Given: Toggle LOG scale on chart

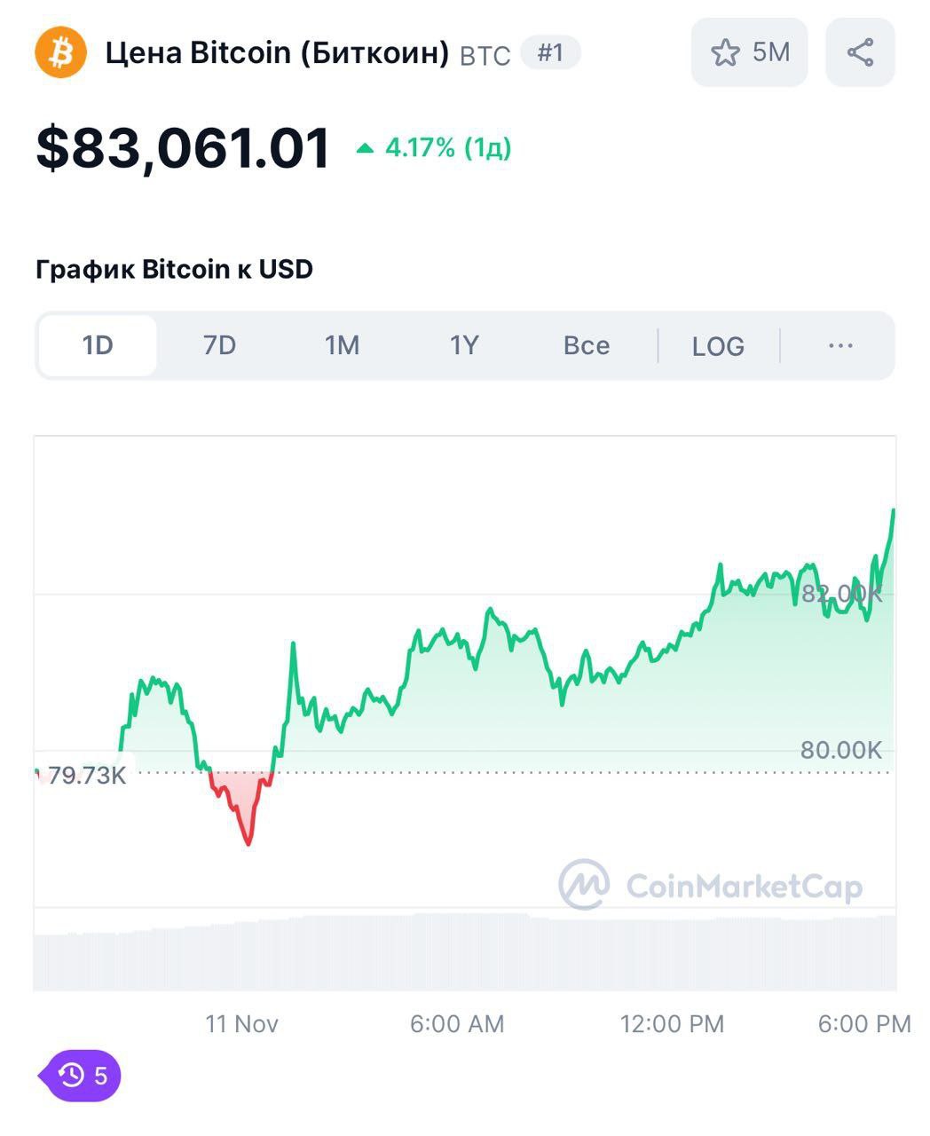Looking at the screenshot, I should point(718,346).
